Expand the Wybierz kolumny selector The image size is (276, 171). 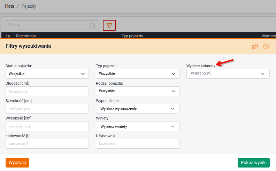(x=228, y=74)
